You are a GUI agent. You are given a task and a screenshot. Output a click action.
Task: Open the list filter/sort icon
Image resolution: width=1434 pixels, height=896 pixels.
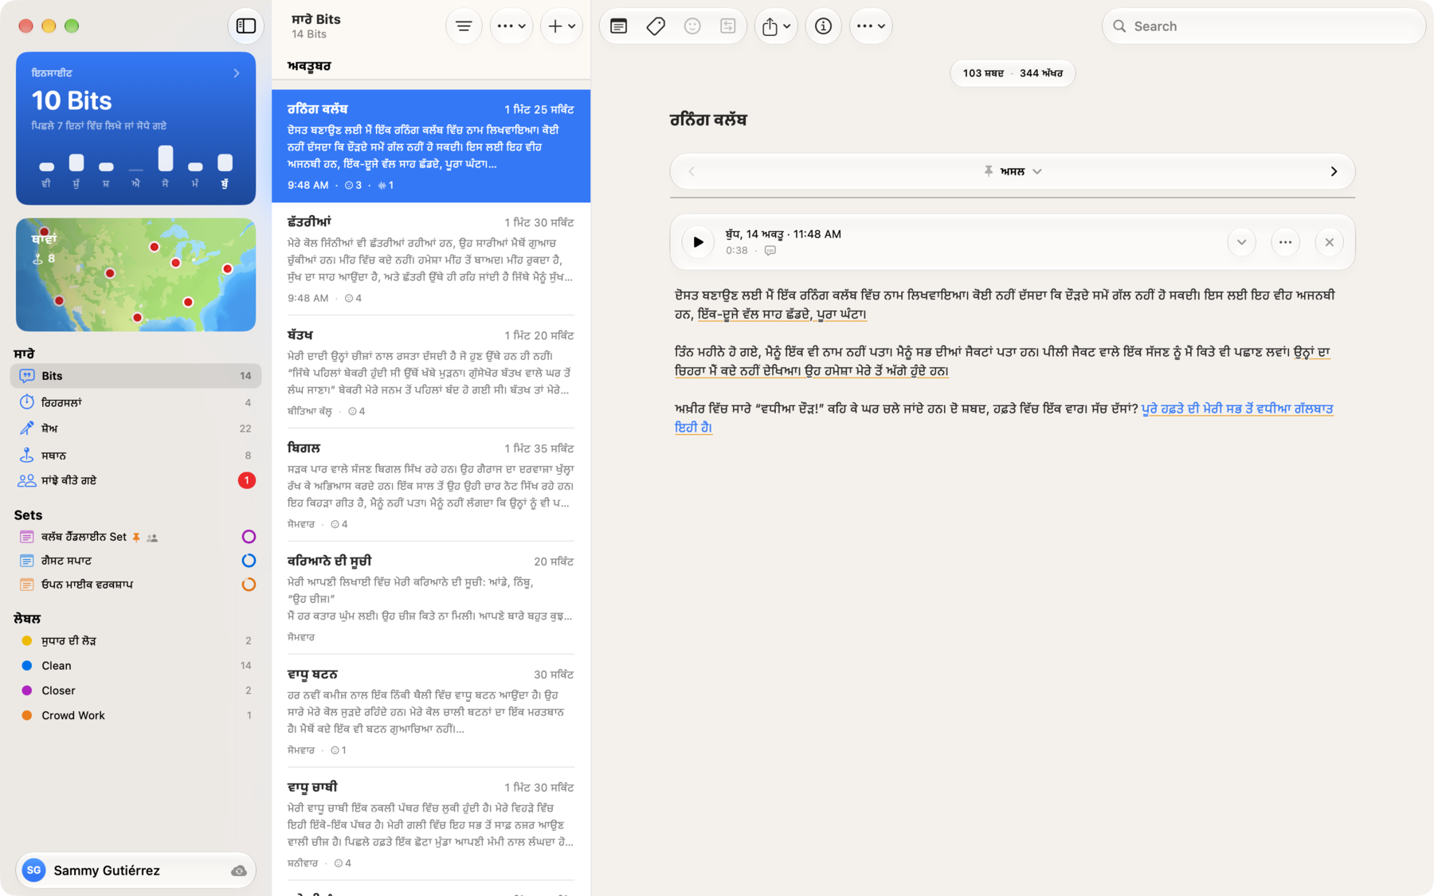click(464, 26)
